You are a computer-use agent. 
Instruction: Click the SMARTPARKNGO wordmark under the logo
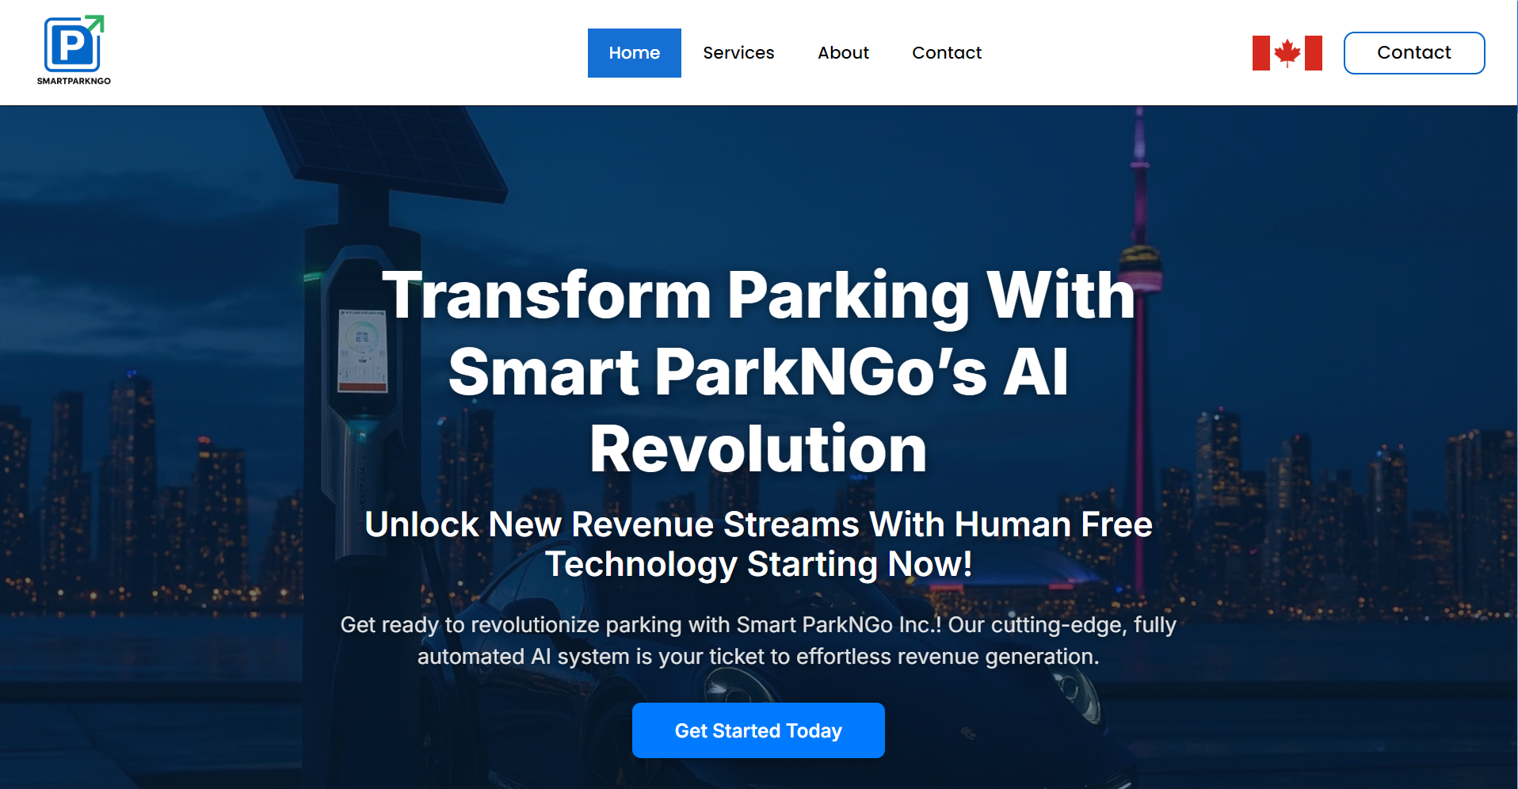click(74, 81)
